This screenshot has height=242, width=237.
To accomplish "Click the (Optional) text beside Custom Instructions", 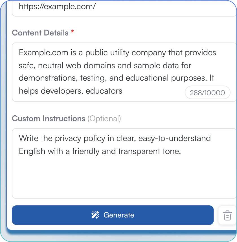I will coord(104,118).
